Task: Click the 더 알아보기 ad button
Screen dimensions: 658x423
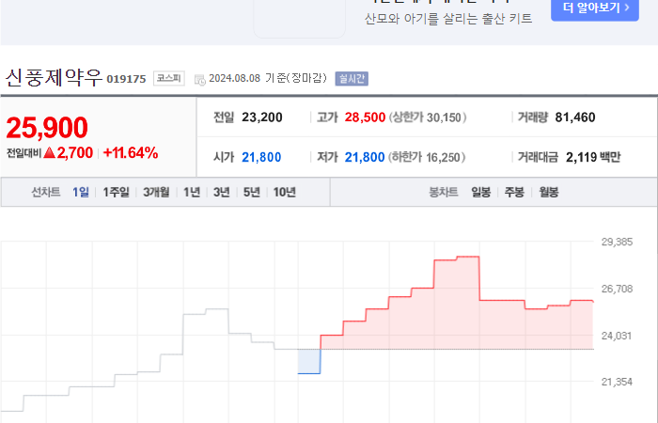Action: tap(595, 8)
